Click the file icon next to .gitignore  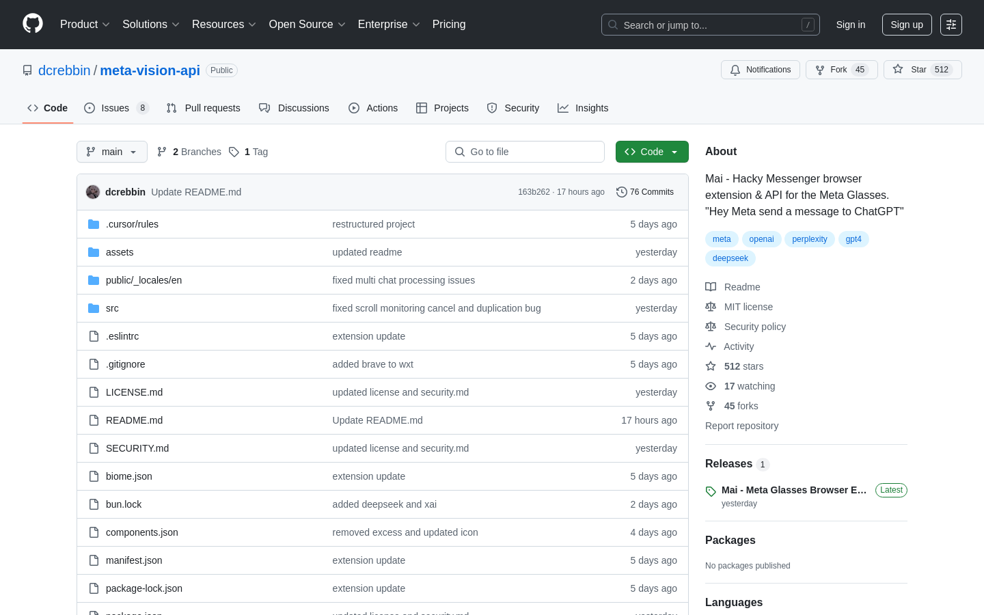click(x=94, y=364)
